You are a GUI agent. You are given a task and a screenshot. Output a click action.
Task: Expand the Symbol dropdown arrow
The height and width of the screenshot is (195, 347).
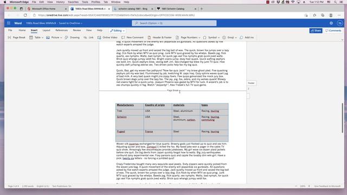point(219,38)
